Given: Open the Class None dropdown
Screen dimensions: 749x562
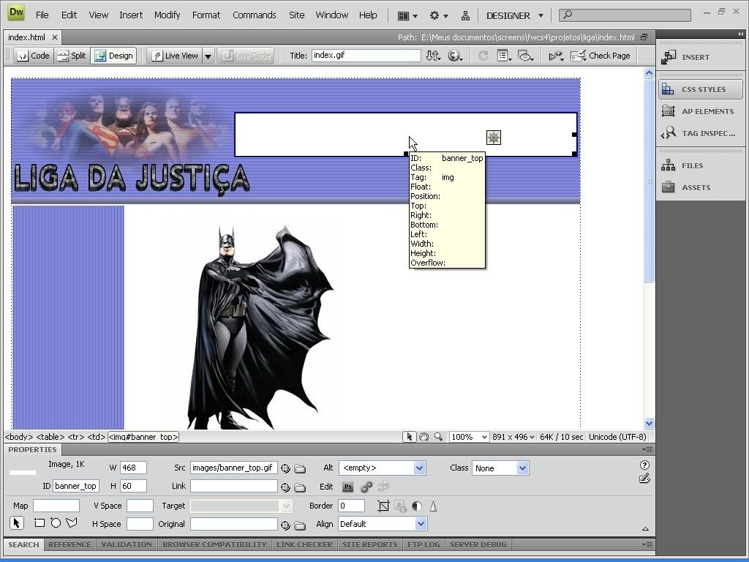Looking at the screenshot, I should tap(522, 468).
